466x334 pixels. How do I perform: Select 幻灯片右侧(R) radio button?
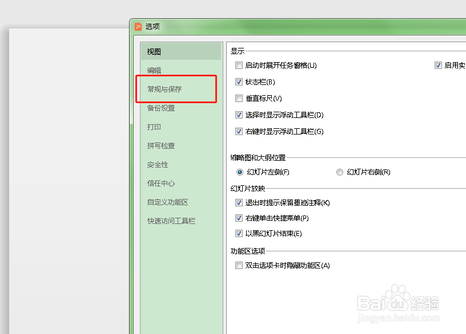[340, 172]
